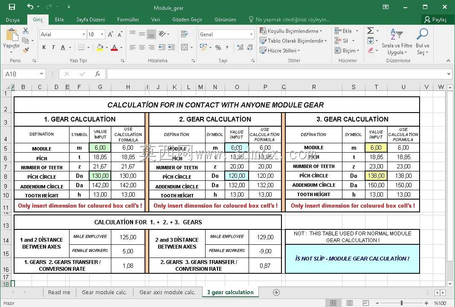Increase font size with larger A
This screenshot has height=307, width=455.
click(x=110, y=34)
